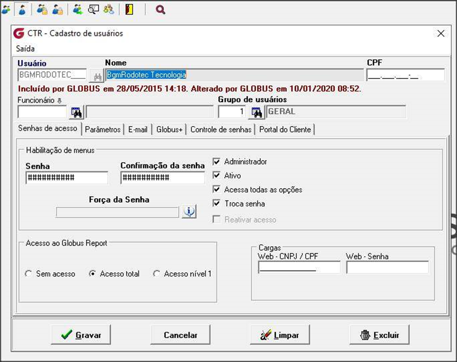Switch to Senhas de acesso tab
The width and height of the screenshot is (457, 362).
click(x=48, y=128)
